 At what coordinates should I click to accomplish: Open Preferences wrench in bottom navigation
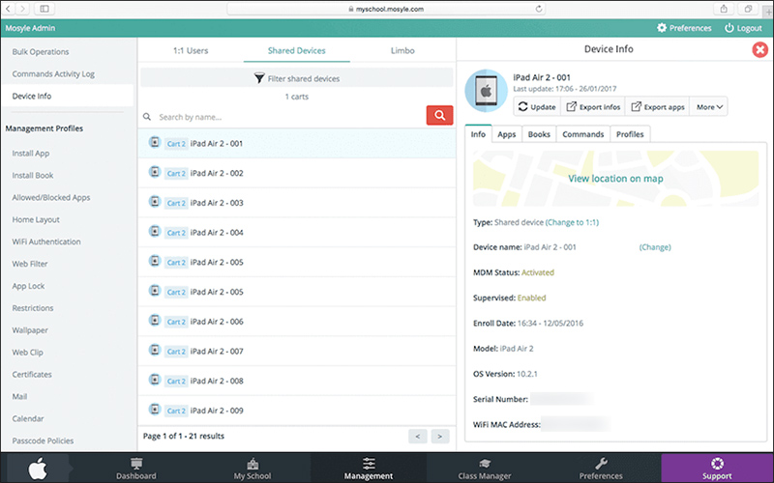click(601, 469)
